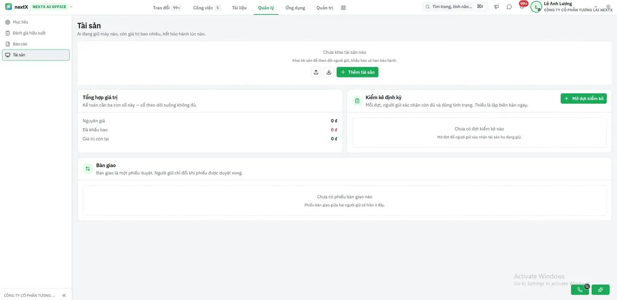
Task: Click the Bàn giao swap arrows icon
Action: (88, 169)
